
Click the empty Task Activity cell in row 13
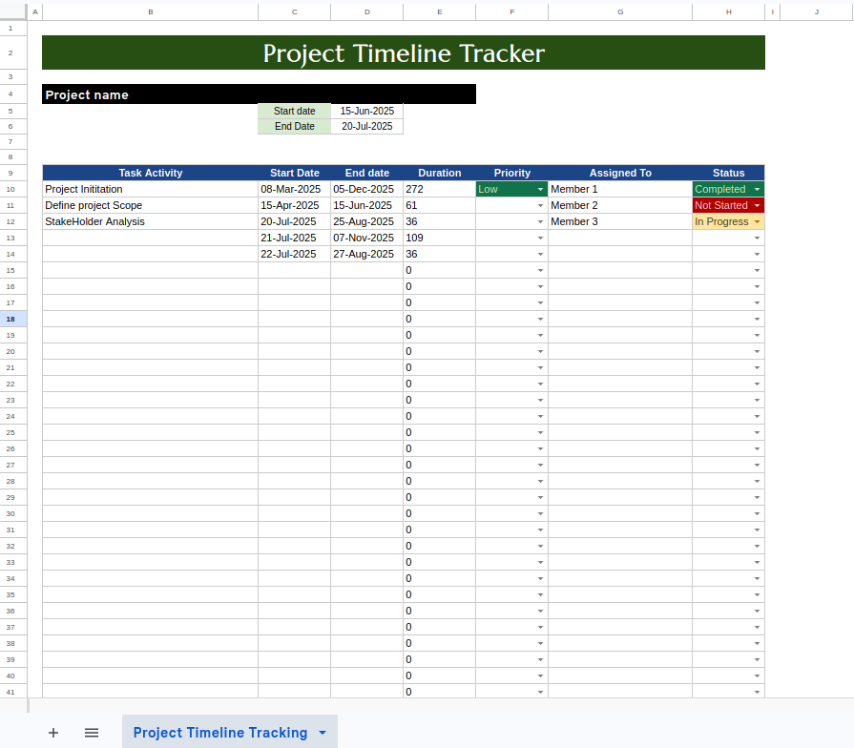151,238
